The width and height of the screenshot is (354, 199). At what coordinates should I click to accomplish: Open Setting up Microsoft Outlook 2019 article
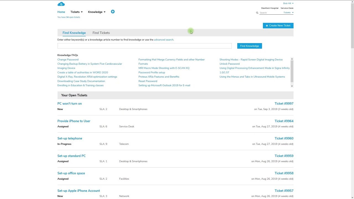[164, 85]
